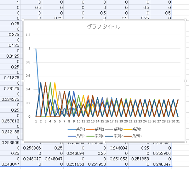Select the cell containing 0.21875
The image size is (189, 169).
tap(10, 78)
